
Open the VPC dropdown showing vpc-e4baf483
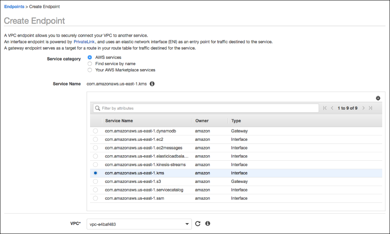click(139, 223)
